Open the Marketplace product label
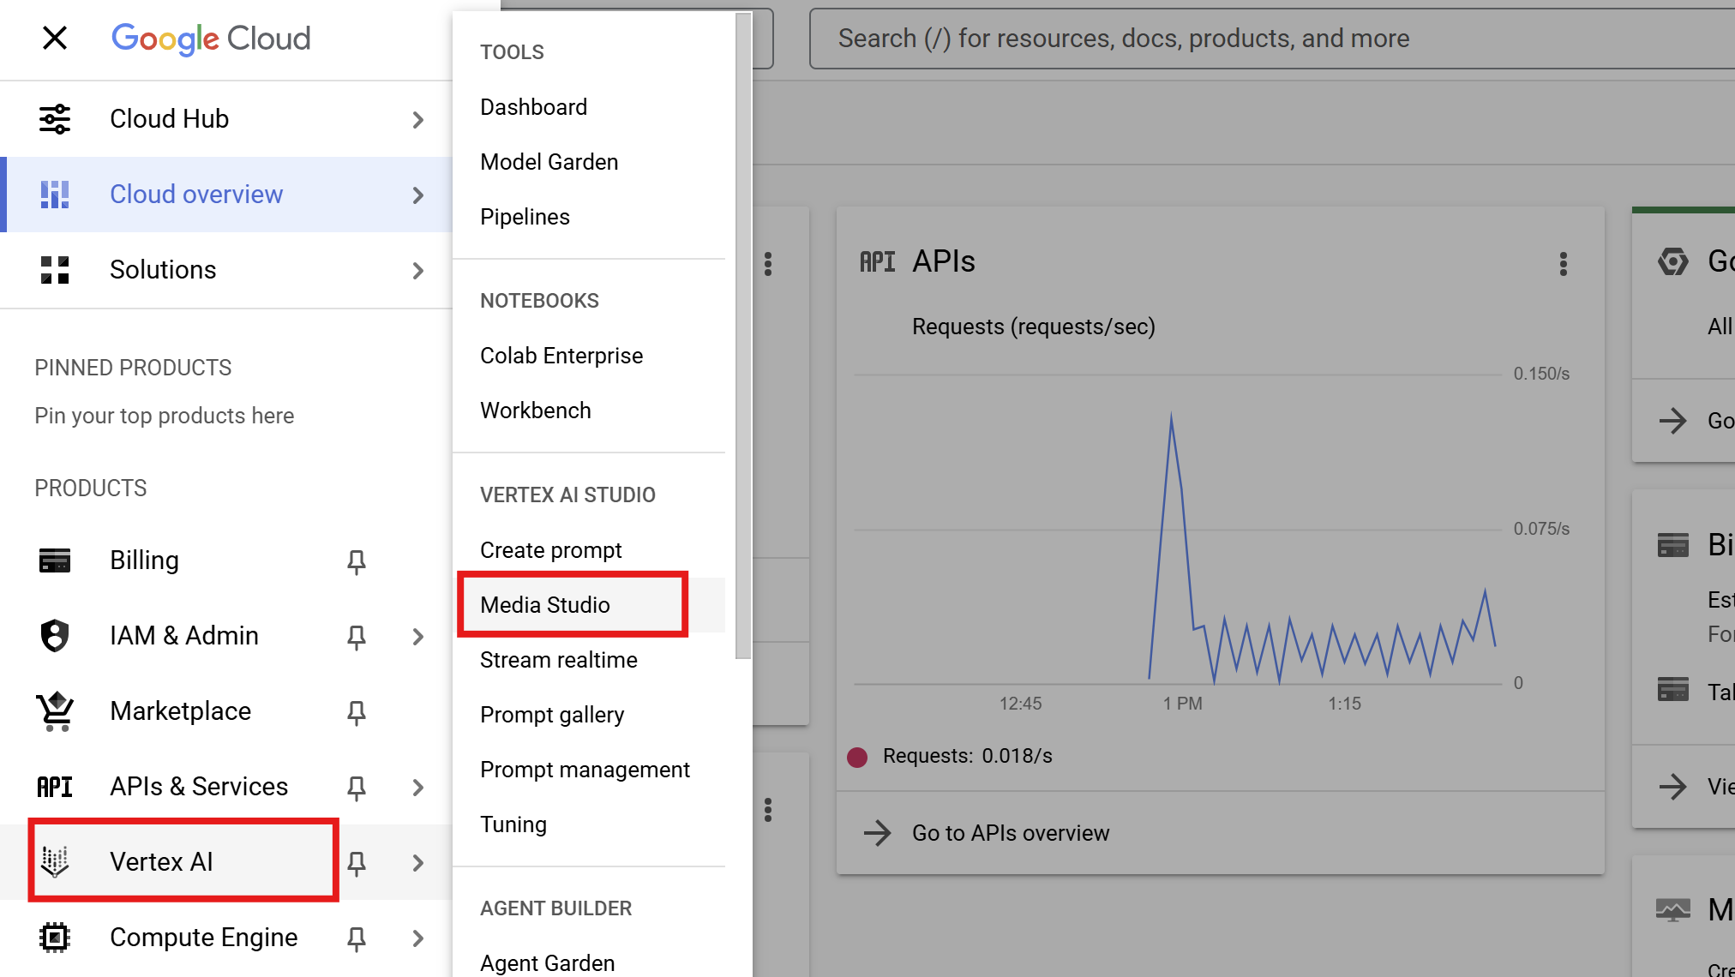This screenshot has width=1735, height=977. pyautogui.click(x=180, y=711)
